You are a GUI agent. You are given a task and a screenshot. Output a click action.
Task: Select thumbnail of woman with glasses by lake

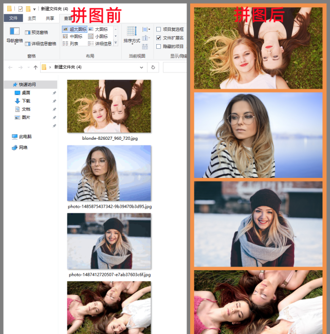[109, 173]
